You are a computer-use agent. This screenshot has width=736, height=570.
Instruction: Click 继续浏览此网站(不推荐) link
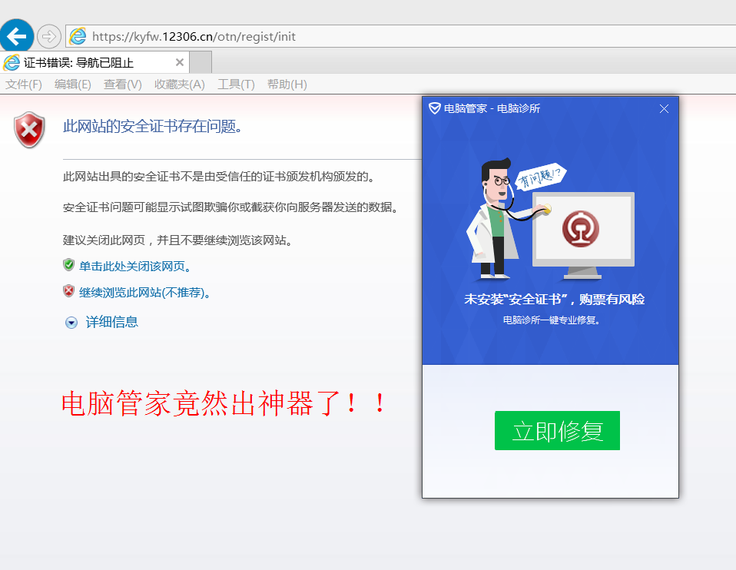pos(145,293)
